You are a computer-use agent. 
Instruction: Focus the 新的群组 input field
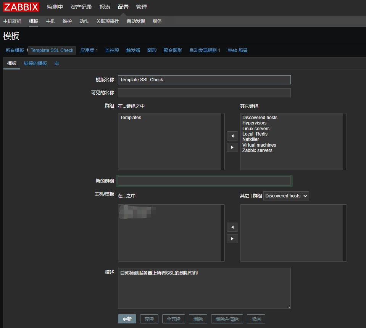pyautogui.click(x=204, y=181)
